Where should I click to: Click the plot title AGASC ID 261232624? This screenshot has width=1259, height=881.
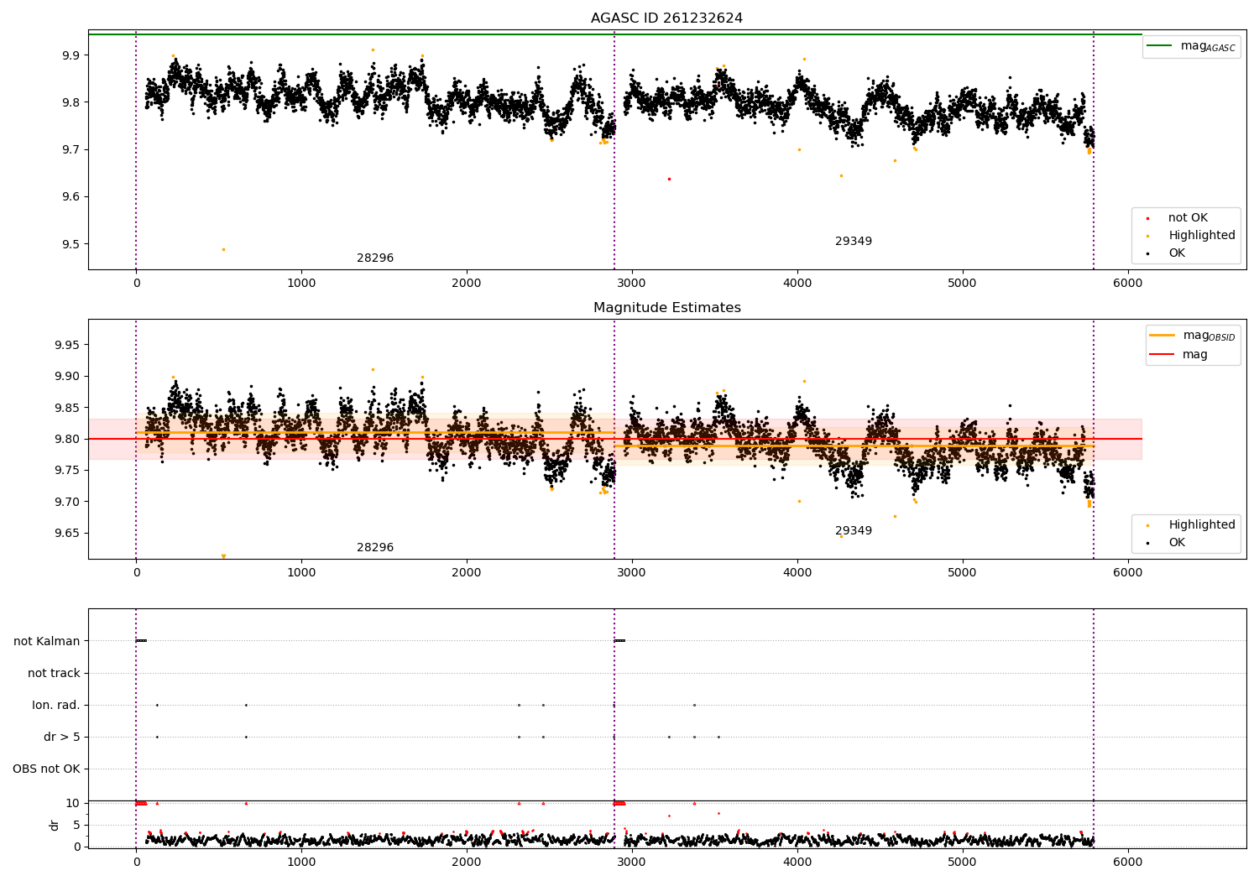pyautogui.click(x=666, y=18)
